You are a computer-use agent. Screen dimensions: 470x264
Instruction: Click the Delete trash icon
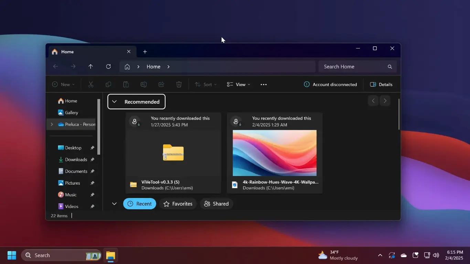coord(179,85)
